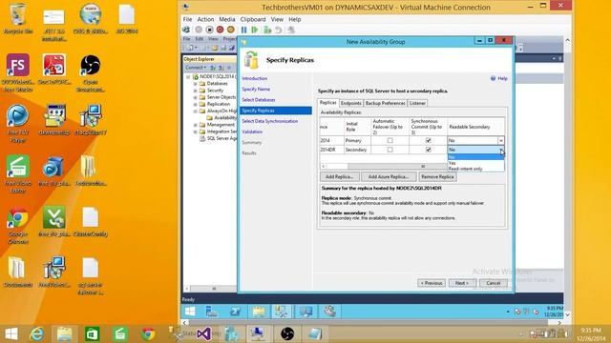Select 'Read-intent only' in the dropdown list
The height and width of the screenshot is (343, 611).
[x=475, y=169]
